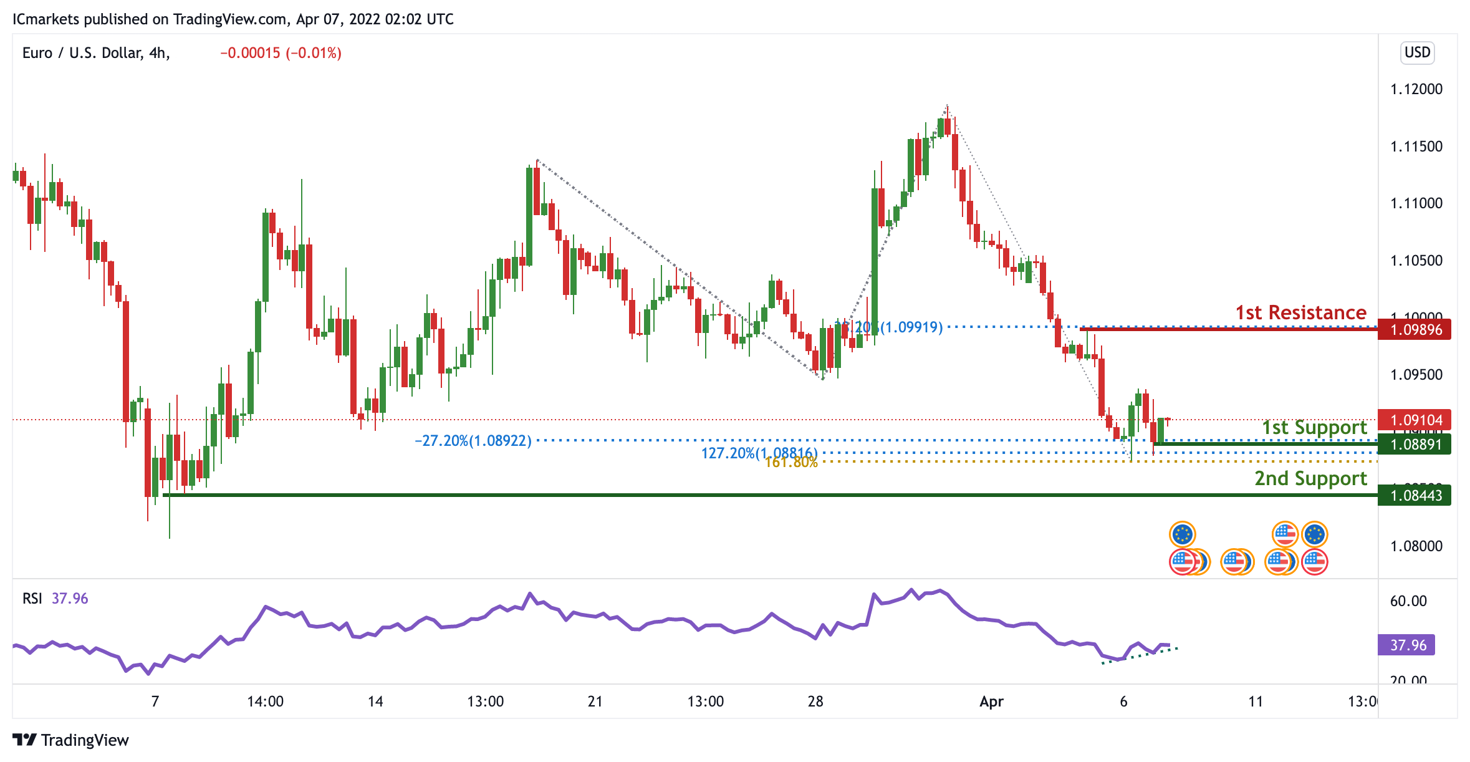
Task: Select the 1st Support 1.08891 price label
Action: click(x=1414, y=444)
